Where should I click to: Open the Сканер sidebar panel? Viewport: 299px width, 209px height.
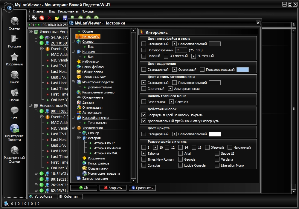(14, 21)
